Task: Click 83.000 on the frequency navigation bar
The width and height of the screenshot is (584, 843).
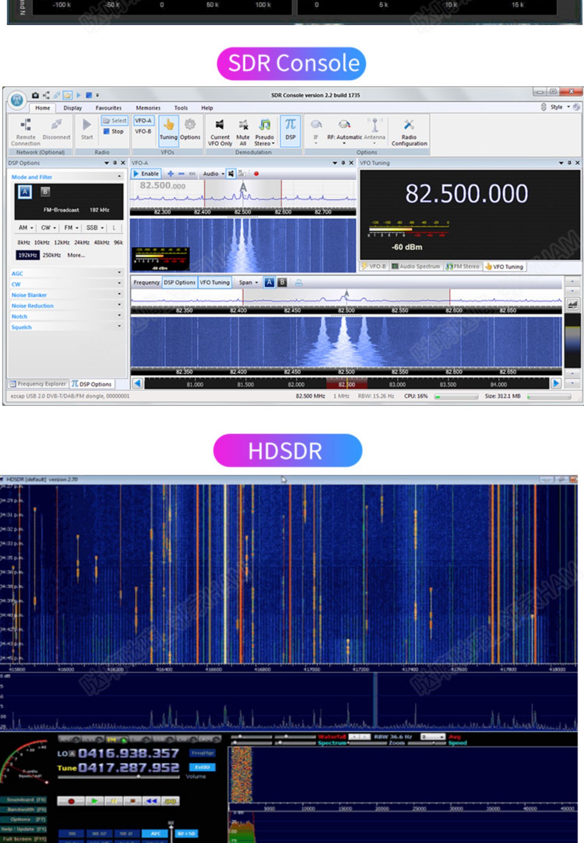Action: click(397, 384)
